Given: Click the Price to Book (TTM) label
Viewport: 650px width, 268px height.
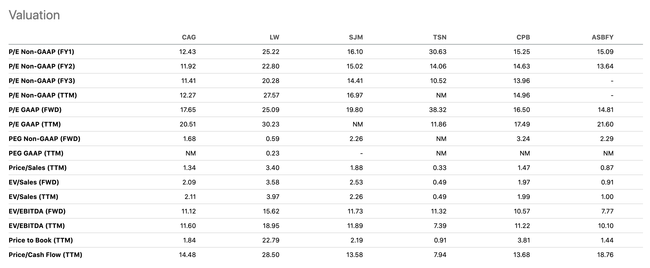Looking at the screenshot, I should [x=41, y=240].
